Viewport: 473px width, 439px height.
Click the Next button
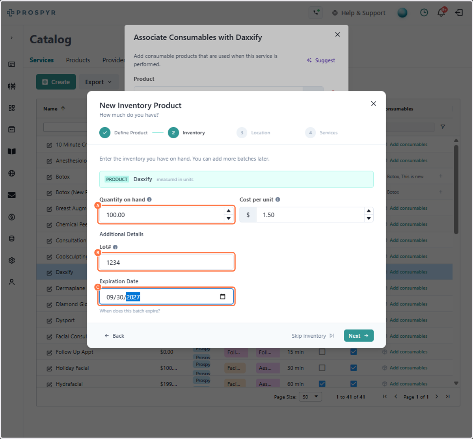pos(359,336)
